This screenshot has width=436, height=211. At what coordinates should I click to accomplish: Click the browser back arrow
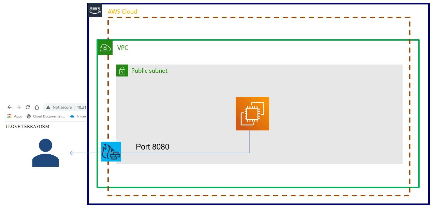(x=9, y=107)
